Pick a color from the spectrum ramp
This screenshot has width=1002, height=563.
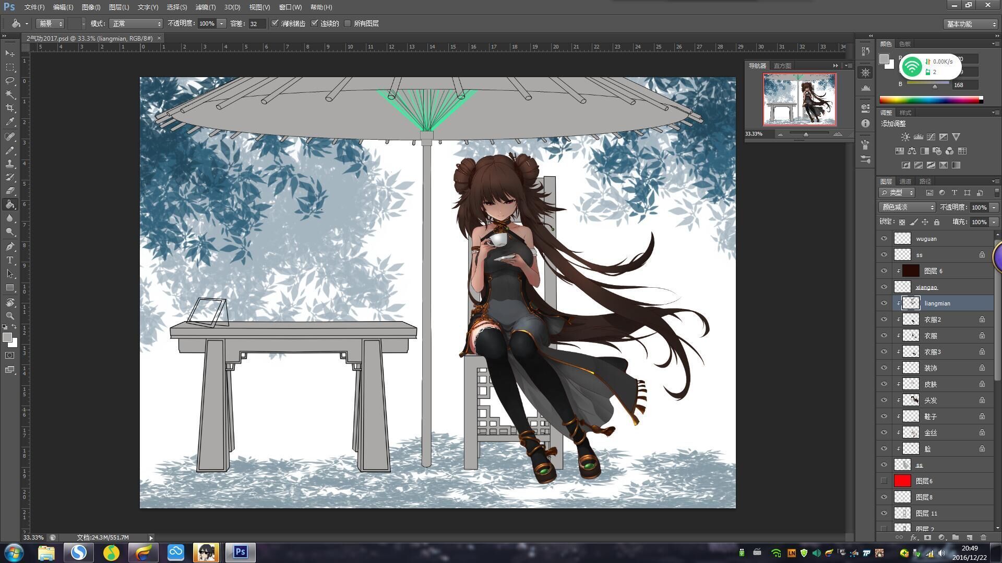coord(931,100)
